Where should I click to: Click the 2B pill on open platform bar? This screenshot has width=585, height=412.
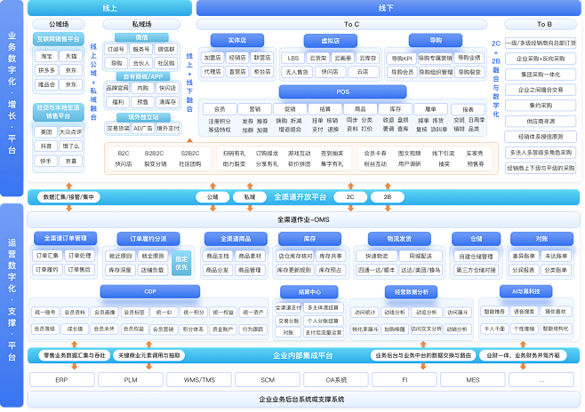point(388,197)
